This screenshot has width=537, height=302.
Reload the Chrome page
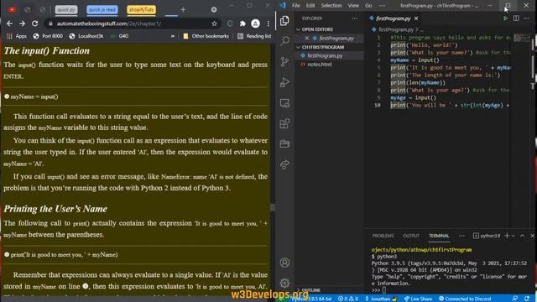click(35, 23)
